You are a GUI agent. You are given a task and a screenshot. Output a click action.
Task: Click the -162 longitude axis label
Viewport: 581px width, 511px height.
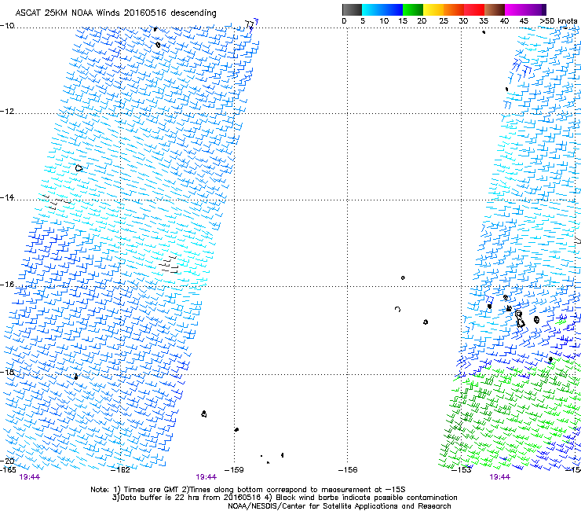click(121, 470)
